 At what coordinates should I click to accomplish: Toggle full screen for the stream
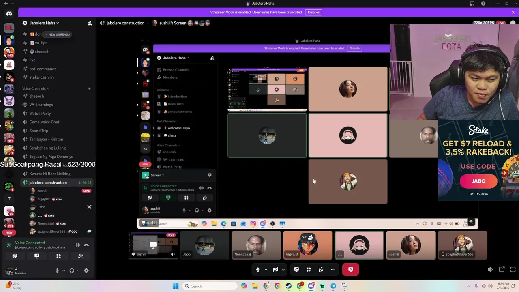pos(513,269)
